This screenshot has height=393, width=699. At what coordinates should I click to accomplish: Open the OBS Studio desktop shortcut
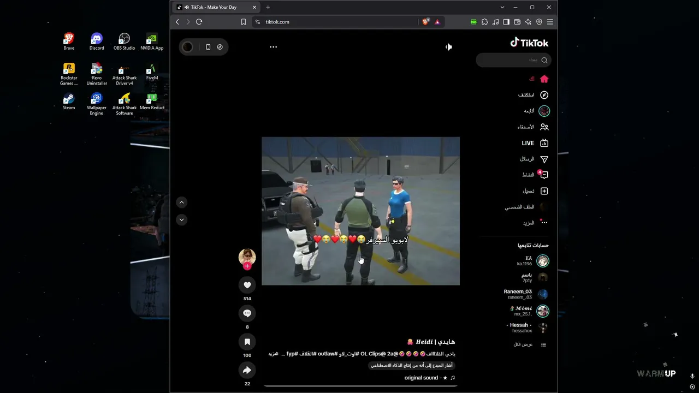[x=124, y=42]
